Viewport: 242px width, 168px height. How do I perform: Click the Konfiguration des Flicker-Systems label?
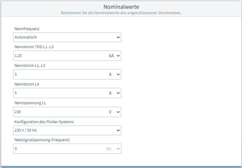click(44, 122)
